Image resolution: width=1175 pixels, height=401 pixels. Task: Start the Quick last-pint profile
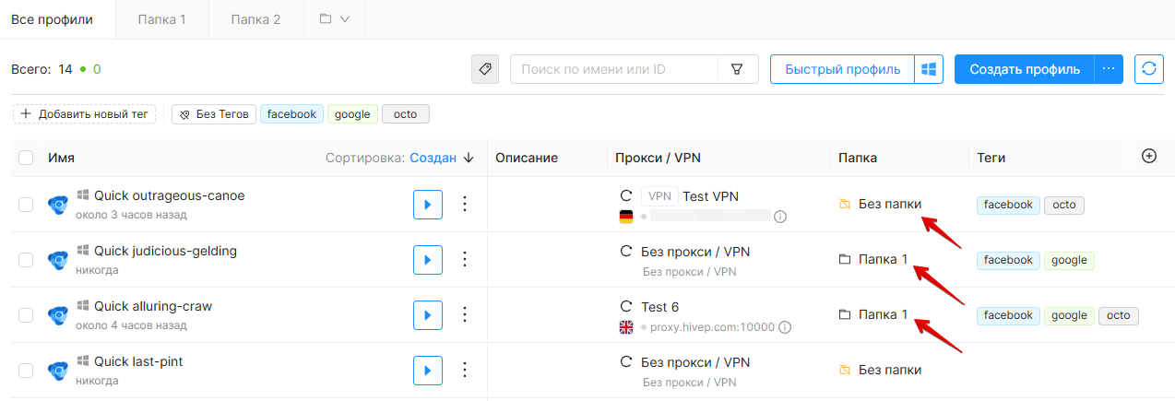click(428, 371)
